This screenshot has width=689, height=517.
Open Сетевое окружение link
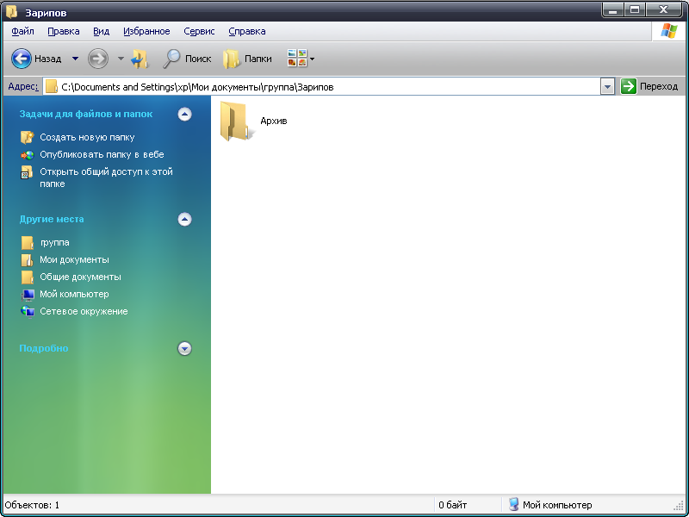coord(84,311)
